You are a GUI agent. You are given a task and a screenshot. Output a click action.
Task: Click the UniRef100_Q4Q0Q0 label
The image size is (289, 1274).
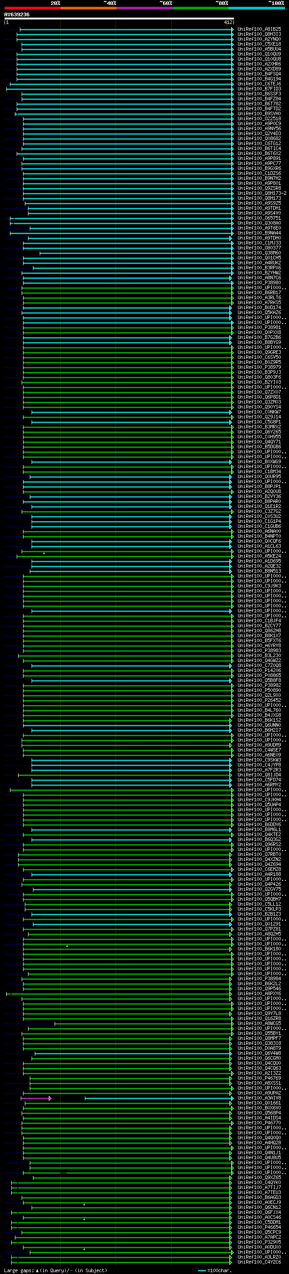click(259, 1138)
